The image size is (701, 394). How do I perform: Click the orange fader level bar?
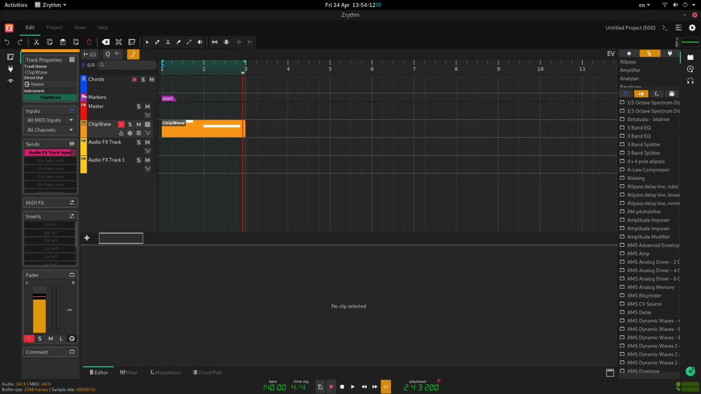(x=39, y=315)
